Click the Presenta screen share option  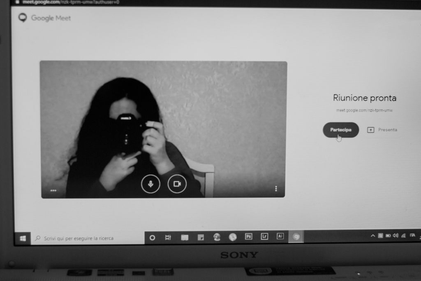pyautogui.click(x=382, y=130)
